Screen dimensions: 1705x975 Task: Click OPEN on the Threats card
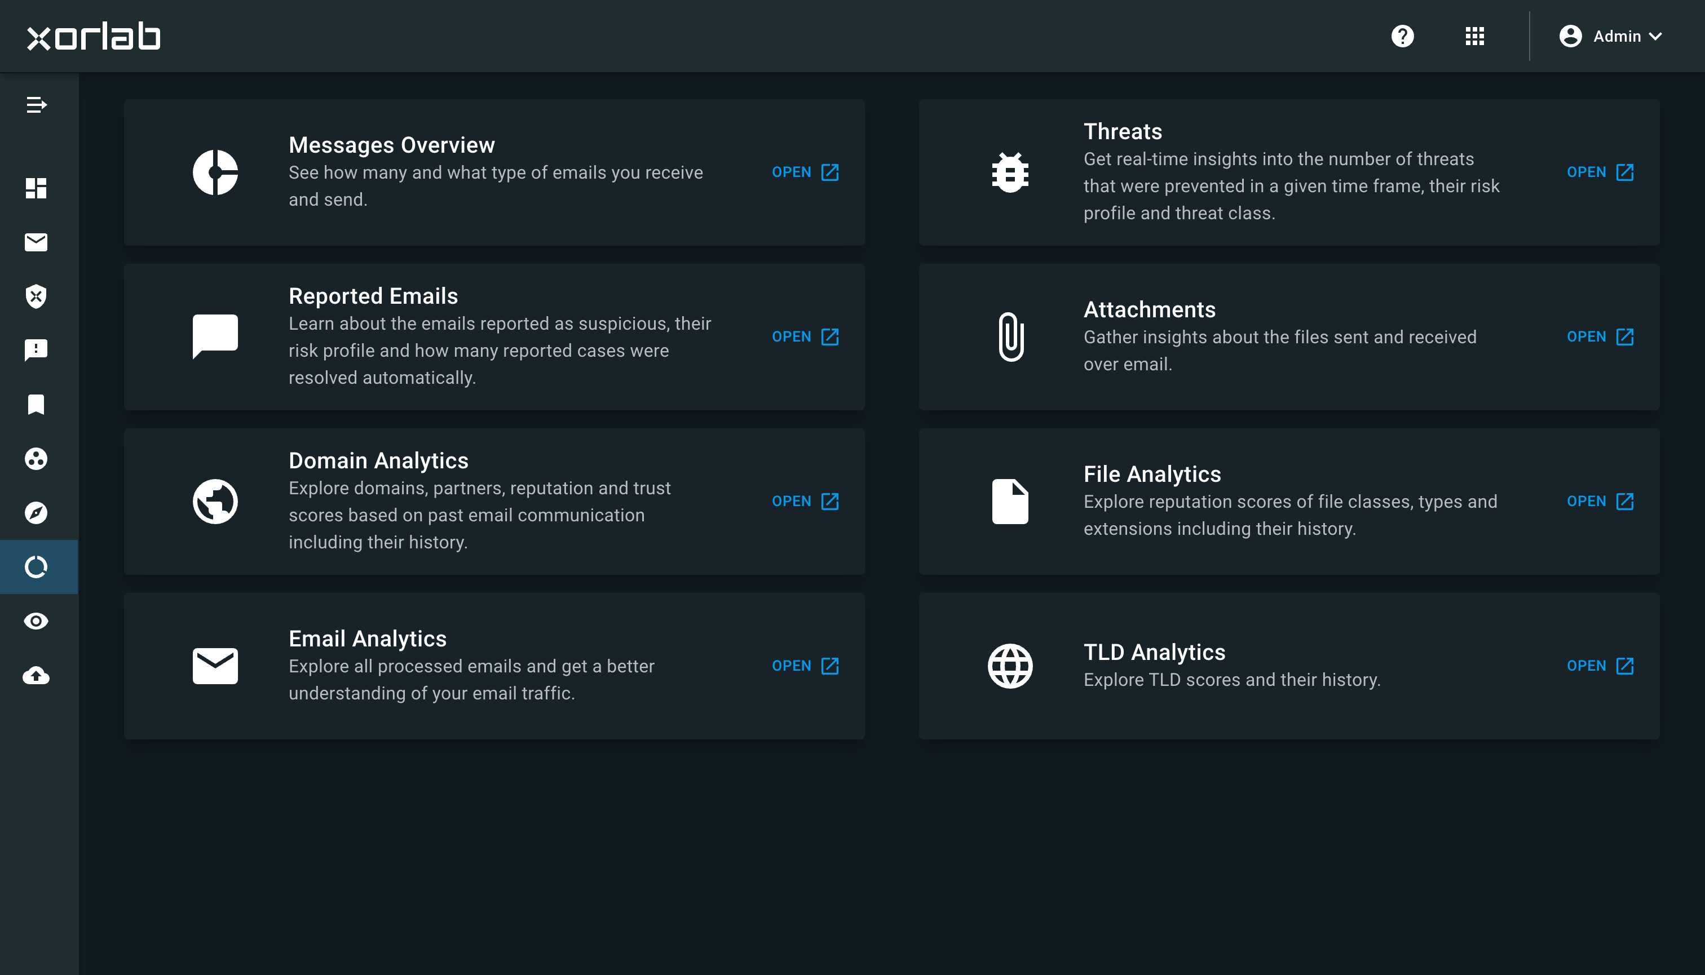pyautogui.click(x=1599, y=172)
